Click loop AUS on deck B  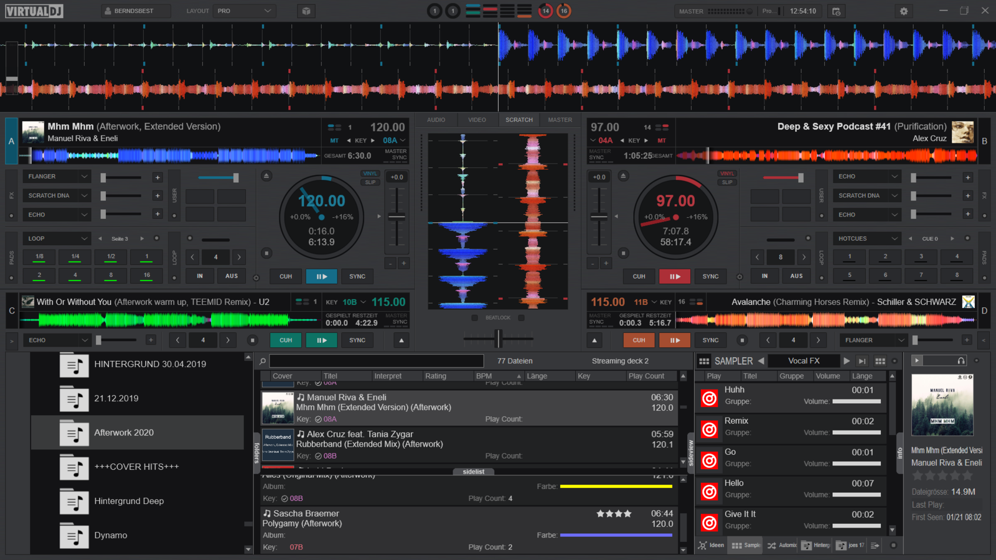(x=797, y=276)
